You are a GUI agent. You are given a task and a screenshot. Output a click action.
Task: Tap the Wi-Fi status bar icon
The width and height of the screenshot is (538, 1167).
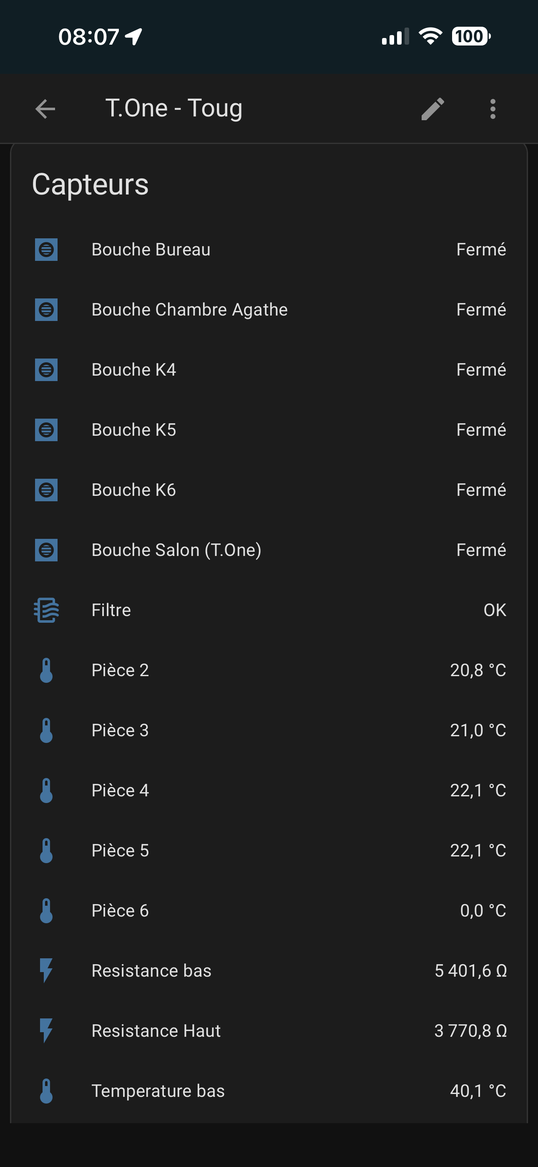(x=430, y=36)
